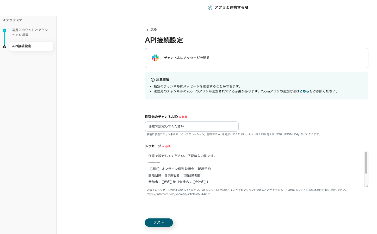Image resolution: width=377 pixels, height=234 pixels.
Task: Click the info icon beside 注意事項
Action: click(x=153, y=80)
